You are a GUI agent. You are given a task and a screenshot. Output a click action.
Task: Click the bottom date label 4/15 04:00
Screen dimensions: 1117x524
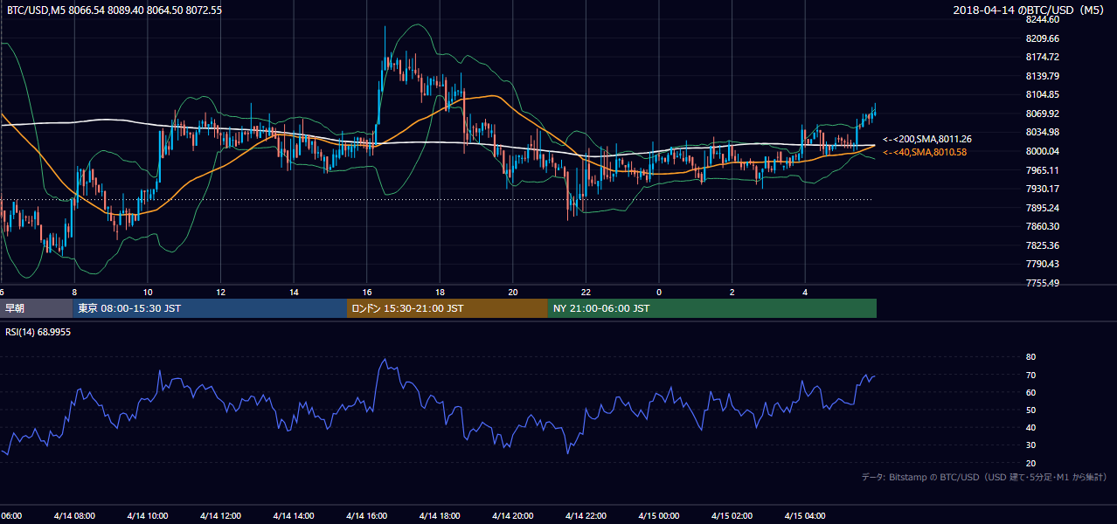(x=805, y=516)
